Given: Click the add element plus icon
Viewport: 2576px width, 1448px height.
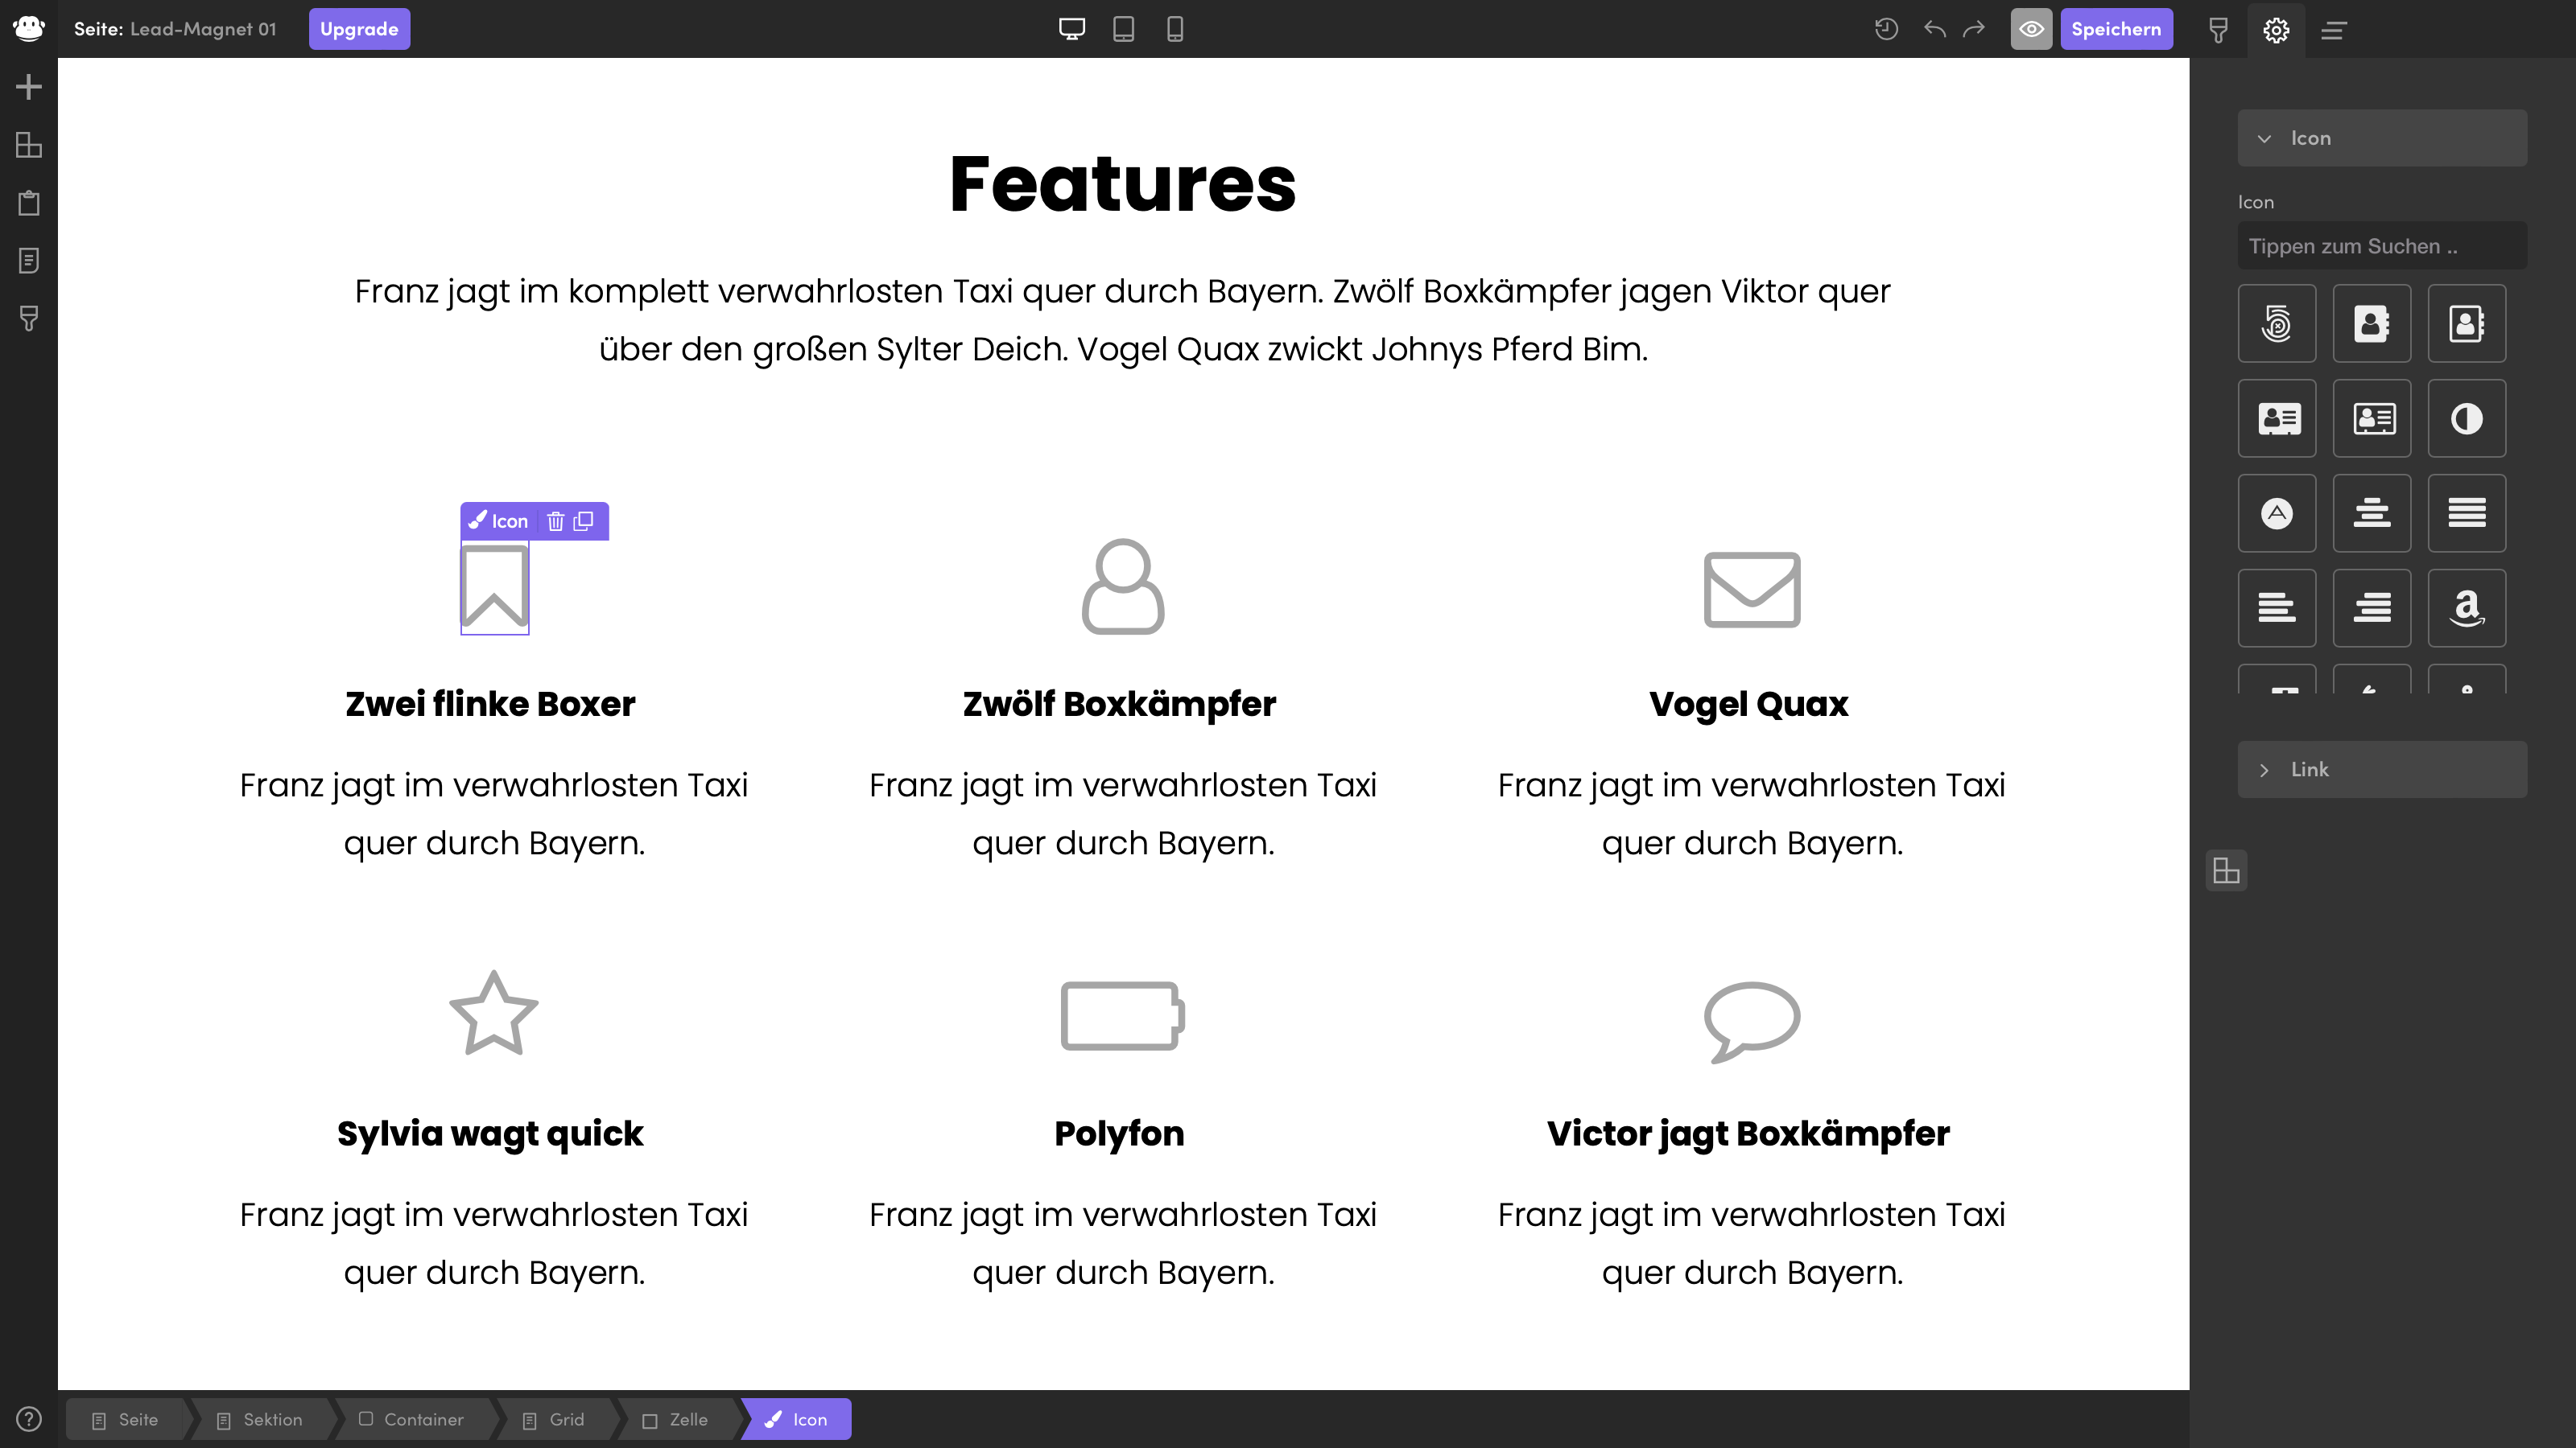Looking at the screenshot, I should coord(29,87).
